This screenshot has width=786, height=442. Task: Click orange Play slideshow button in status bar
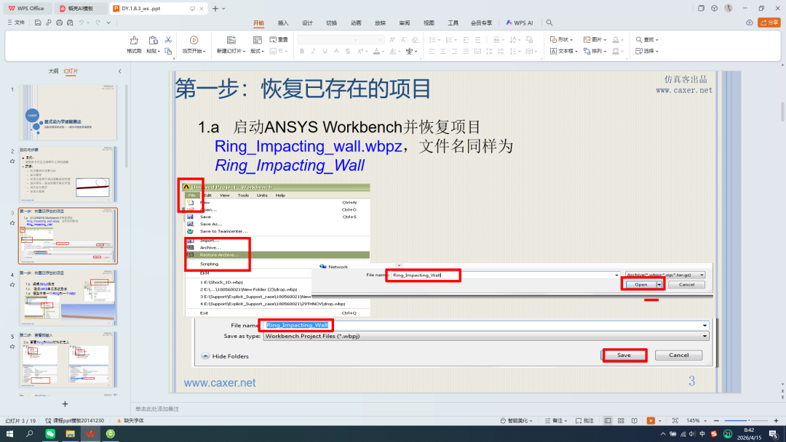pyautogui.click(x=651, y=420)
